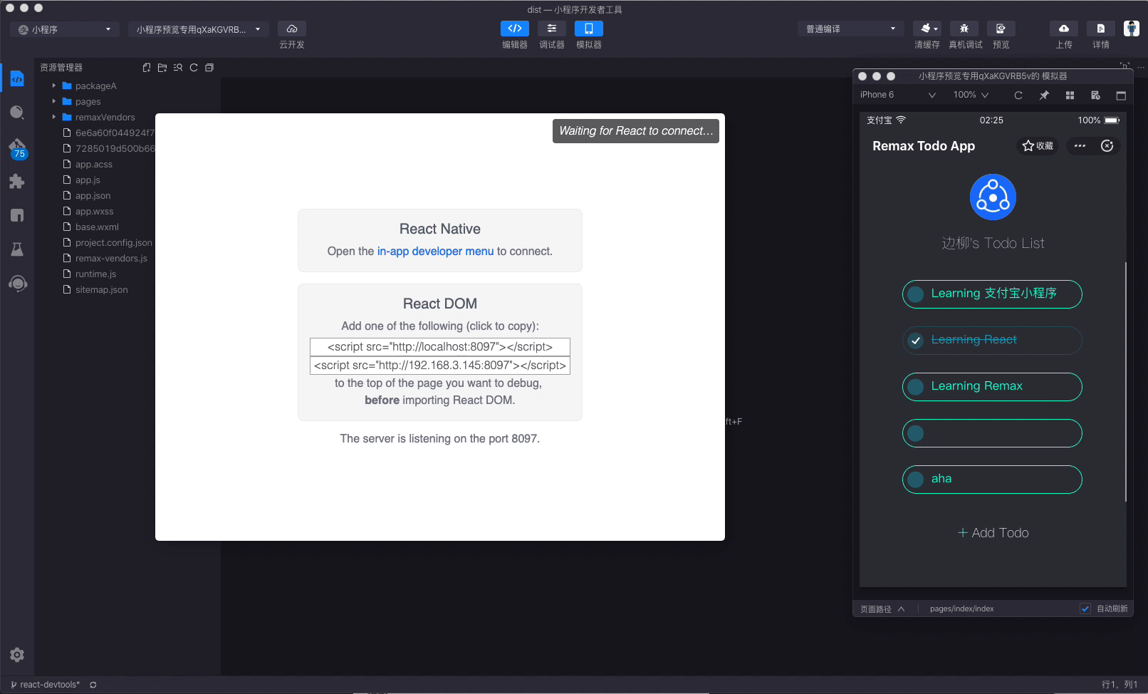This screenshot has width=1148, height=694.
Task: Change simulator zoom from 100% dropdown
Action: coord(971,95)
